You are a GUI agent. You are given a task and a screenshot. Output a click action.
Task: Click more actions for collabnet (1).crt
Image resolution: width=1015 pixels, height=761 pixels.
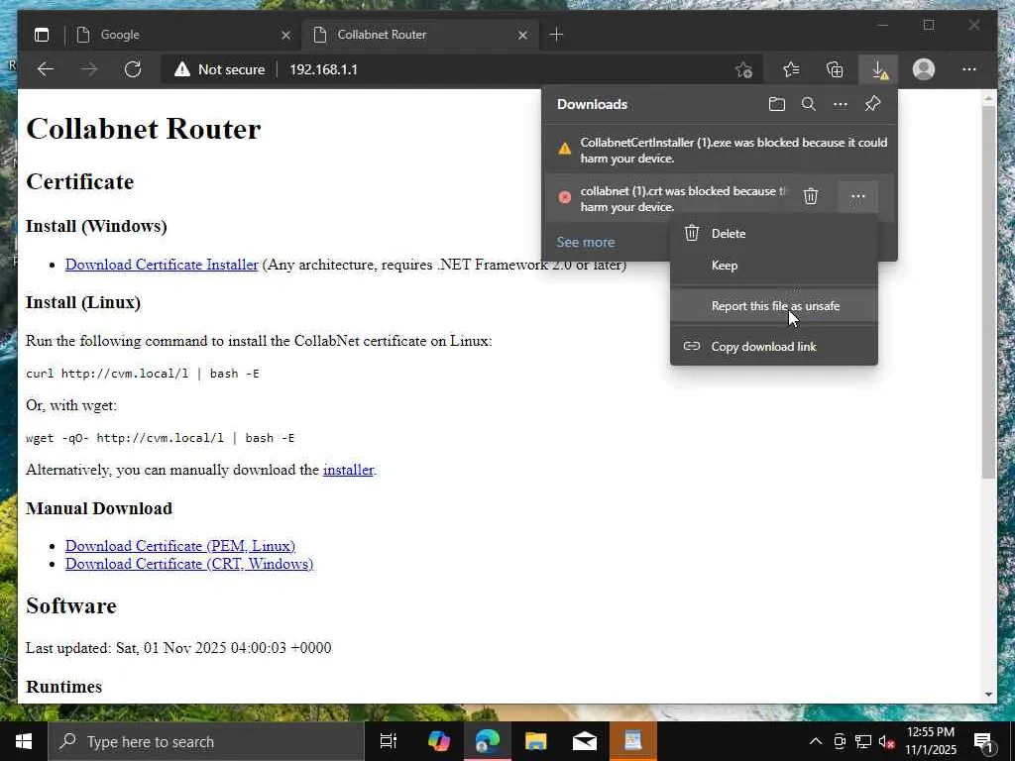[857, 196]
